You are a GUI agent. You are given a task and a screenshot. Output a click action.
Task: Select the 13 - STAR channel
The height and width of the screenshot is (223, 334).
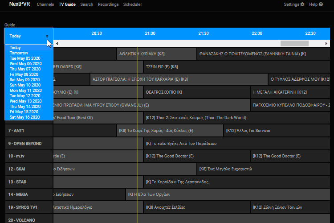tap(29, 182)
